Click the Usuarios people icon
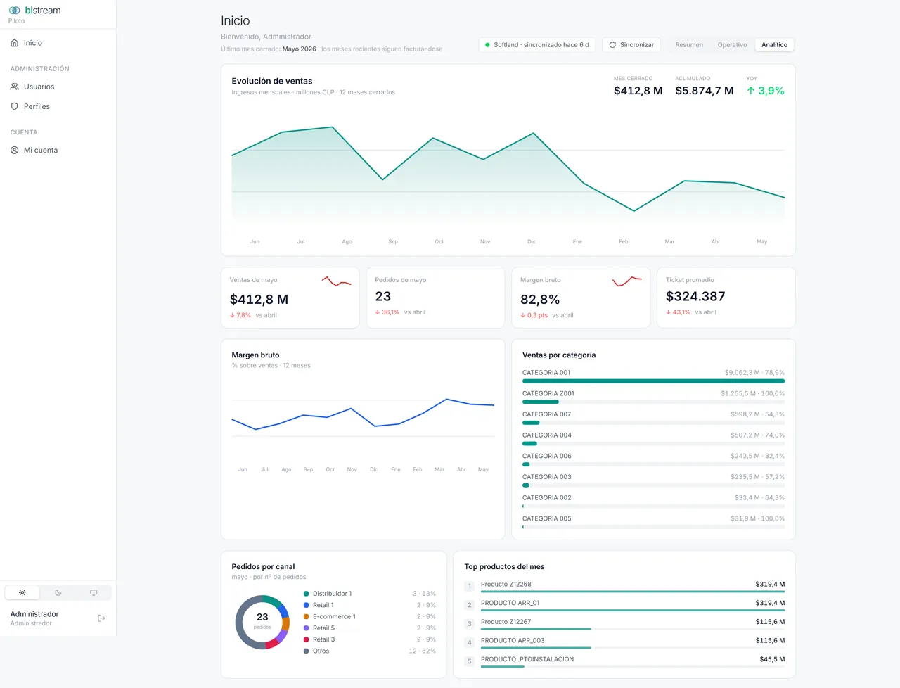The image size is (900, 688). [15, 87]
